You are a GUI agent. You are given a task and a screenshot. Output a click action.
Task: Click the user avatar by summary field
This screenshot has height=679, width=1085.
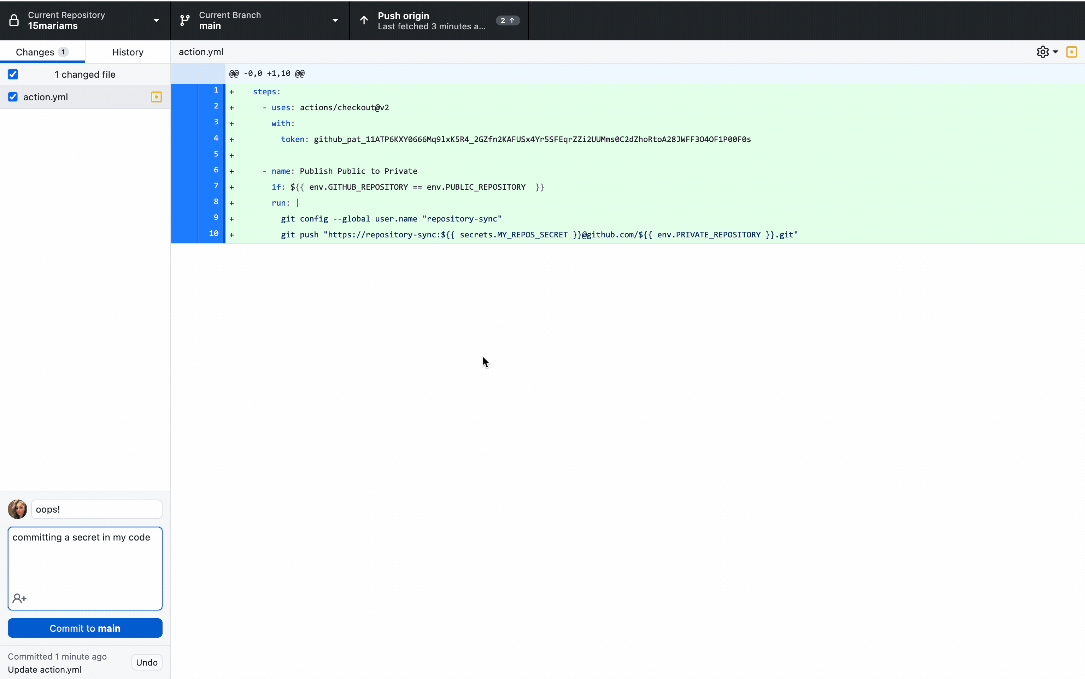pyautogui.click(x=18, y=509)
